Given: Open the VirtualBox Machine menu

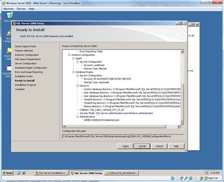Looking at the screenshot, I should click(x=9, y=9).
